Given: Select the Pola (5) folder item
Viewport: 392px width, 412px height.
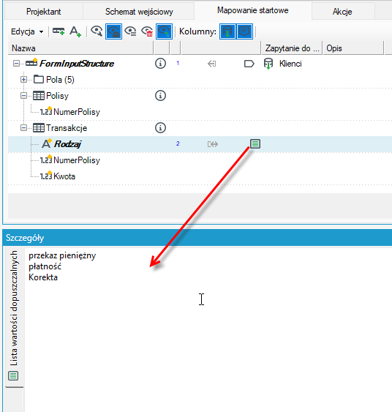Looking at the screenshot, I should coord(60,80).
